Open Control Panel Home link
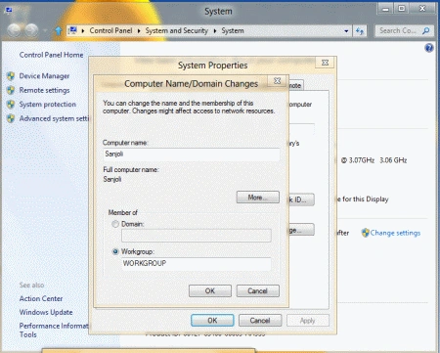 pyautogui.click(x=51, y=55)
